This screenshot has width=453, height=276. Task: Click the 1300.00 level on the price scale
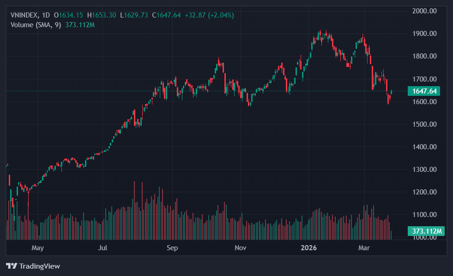(x=424, y=170)
